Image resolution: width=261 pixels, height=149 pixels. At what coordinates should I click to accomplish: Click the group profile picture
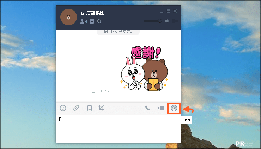(68, 17)
